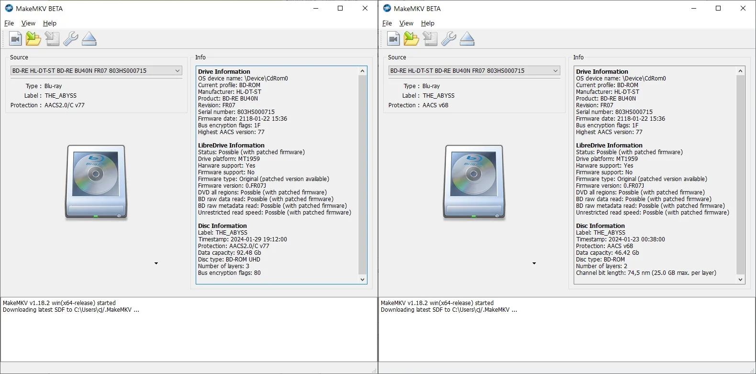Open Preferences wrench icon in left window
The height and width of the screenshot is (374, 756).
(x=70, y=39)
